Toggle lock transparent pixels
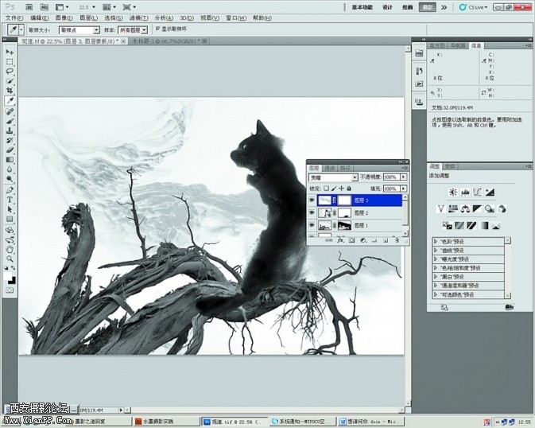 coord(327,189)
